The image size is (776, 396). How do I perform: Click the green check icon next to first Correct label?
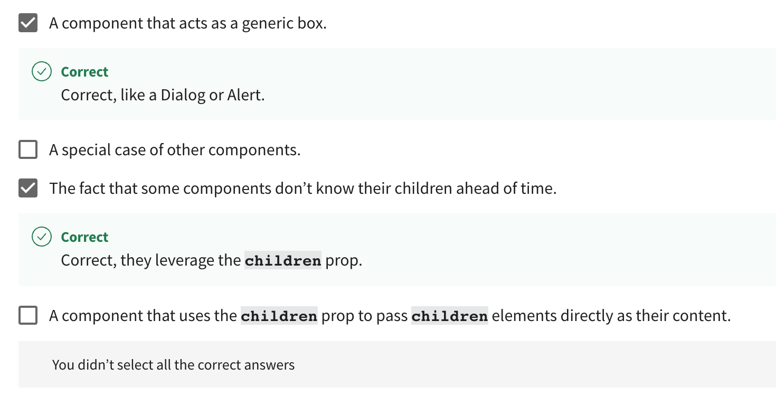click(42, 71)
